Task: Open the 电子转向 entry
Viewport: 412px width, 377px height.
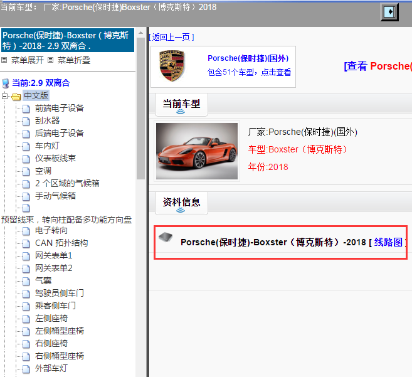Action: coord(51,231)
